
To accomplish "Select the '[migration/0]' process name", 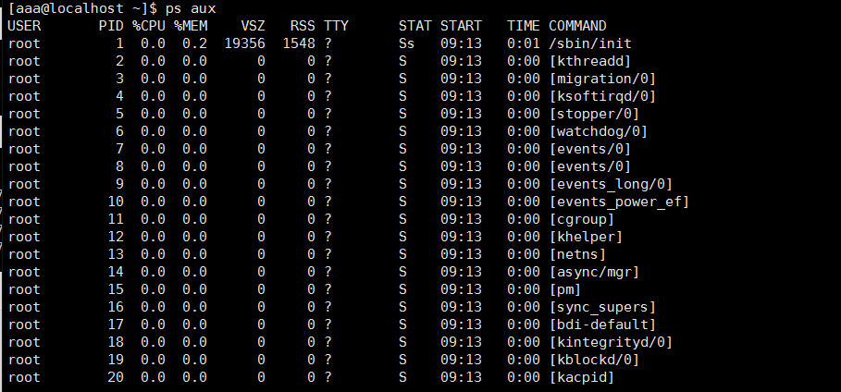I will [602, 79].
